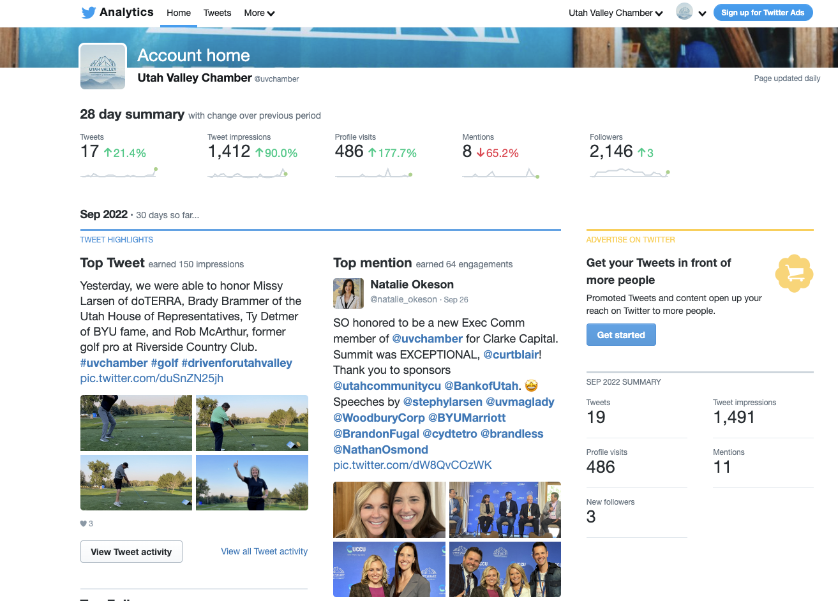Click the @uvmaglady mention
This screenshot has height=601, width=838.
pyautogui.click(x=520, y=402)
